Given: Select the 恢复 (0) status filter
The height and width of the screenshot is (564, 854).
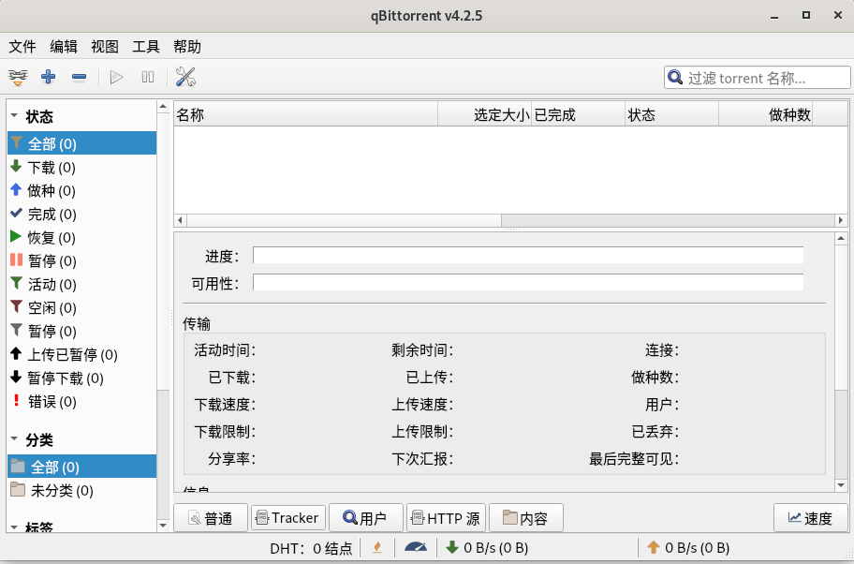Looking at the screenshot, I should (x=81, y=238).
